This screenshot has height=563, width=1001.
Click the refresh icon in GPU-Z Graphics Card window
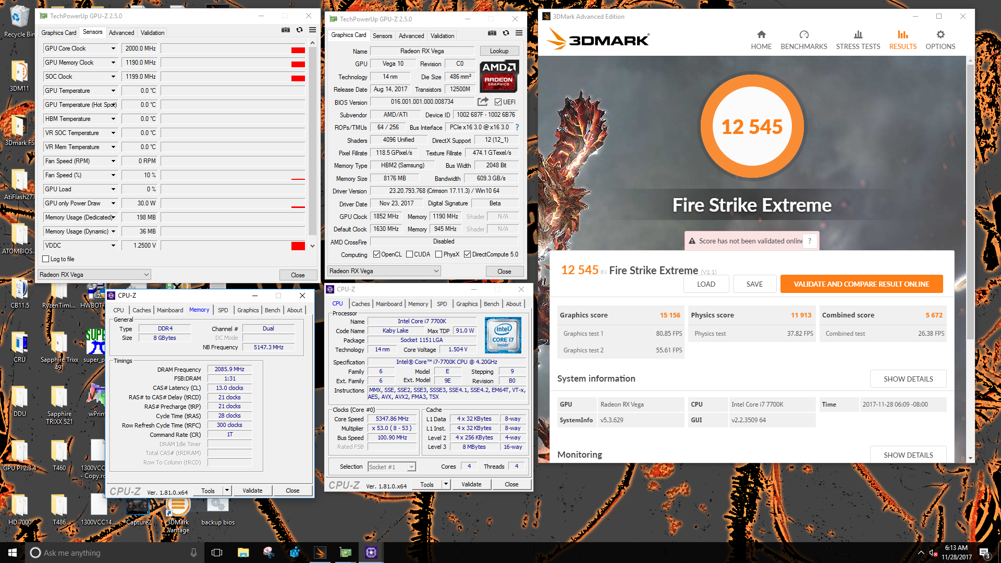506,33
